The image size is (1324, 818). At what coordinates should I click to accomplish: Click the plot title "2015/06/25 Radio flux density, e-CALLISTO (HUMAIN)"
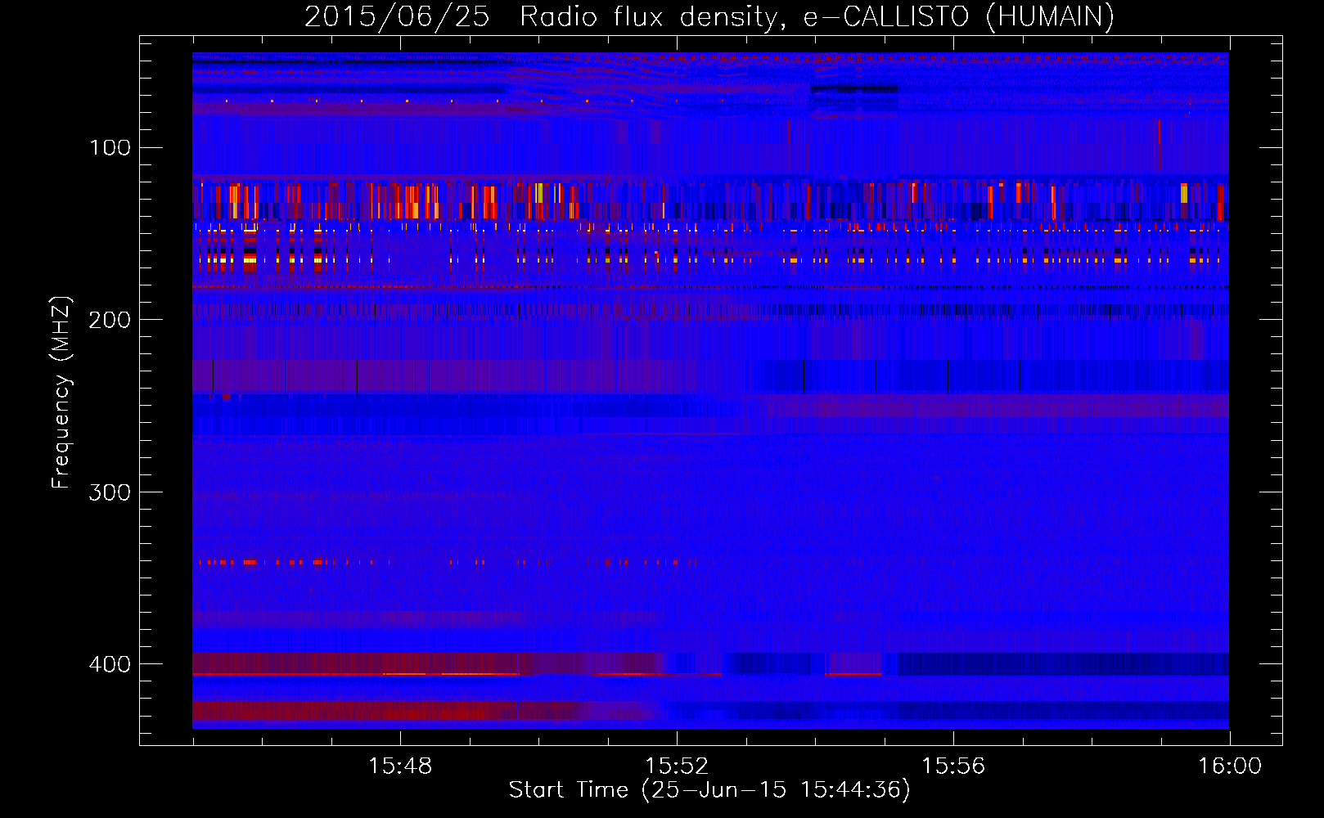(x=709, y=16)
